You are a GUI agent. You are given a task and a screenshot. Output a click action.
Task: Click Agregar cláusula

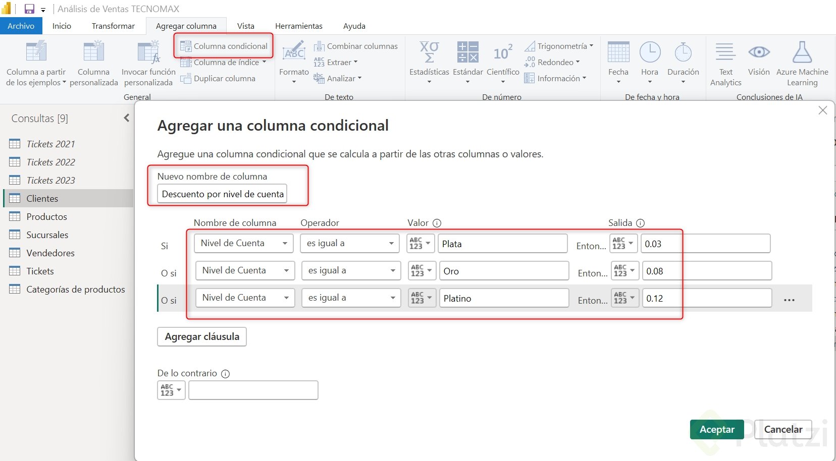(202, 336)
